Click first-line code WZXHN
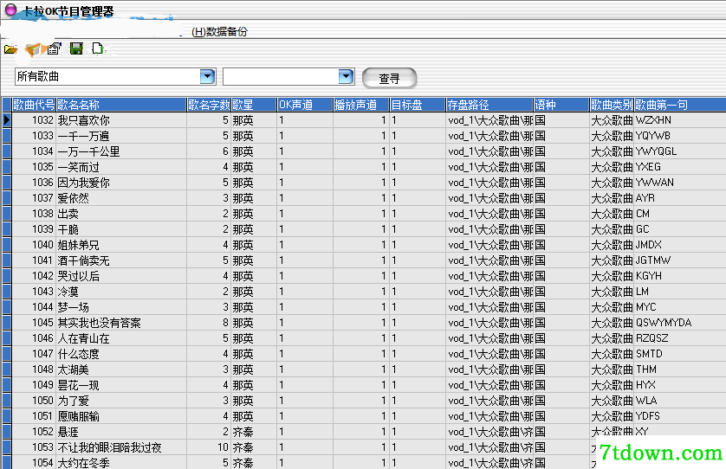 [653, 120]
